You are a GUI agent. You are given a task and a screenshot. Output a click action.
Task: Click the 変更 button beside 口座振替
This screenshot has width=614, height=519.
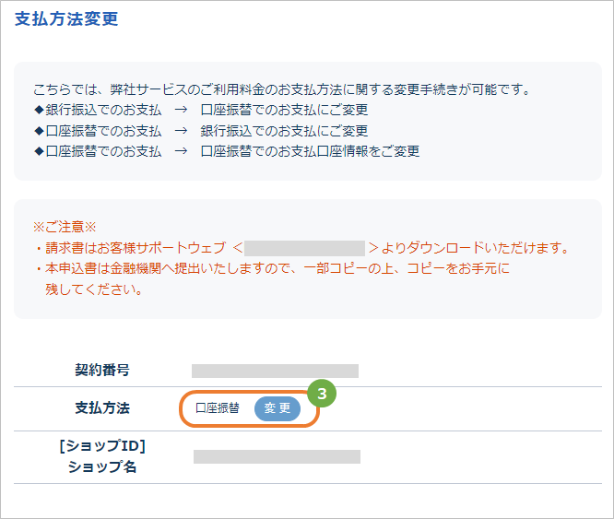277,408
